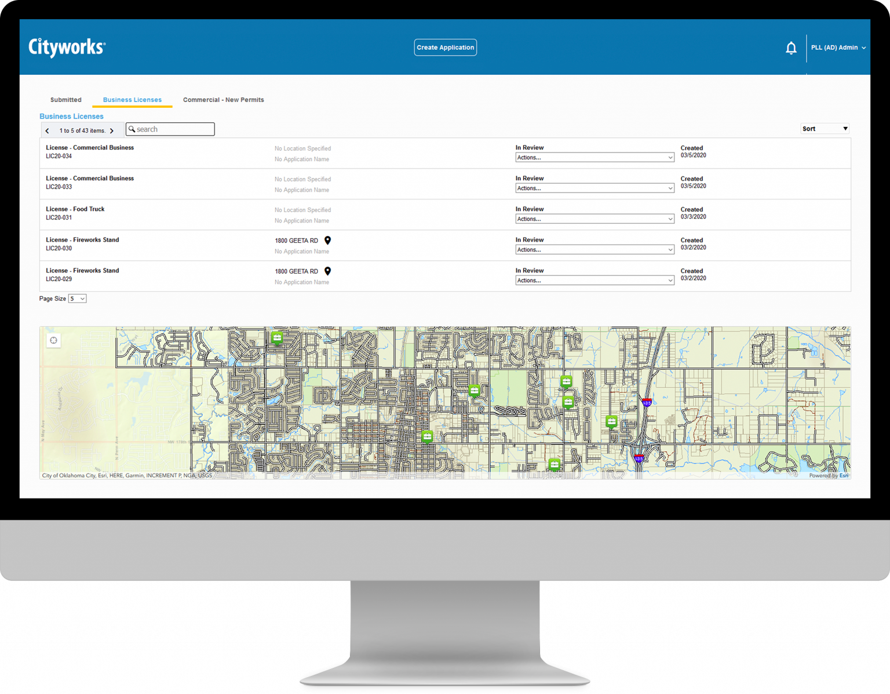
Task: Select topmost green license marker on map
Action: click(277, 337)
